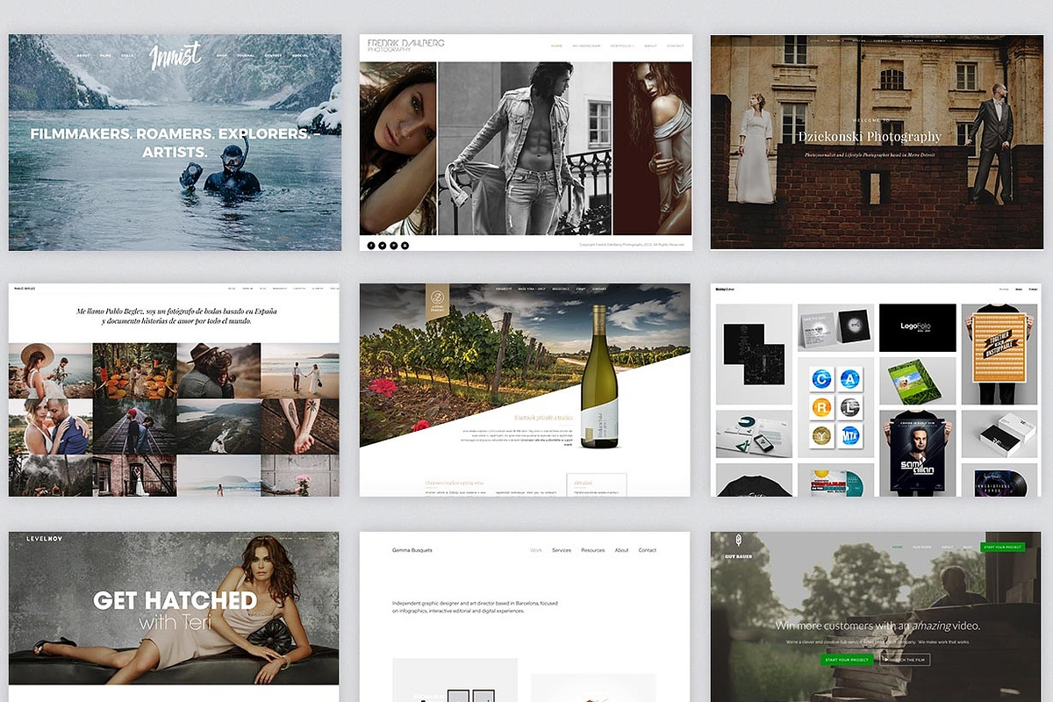Click the play icon on Watch the Film
The width and height of the screenshot is (1053, 702).
(886, 659)
